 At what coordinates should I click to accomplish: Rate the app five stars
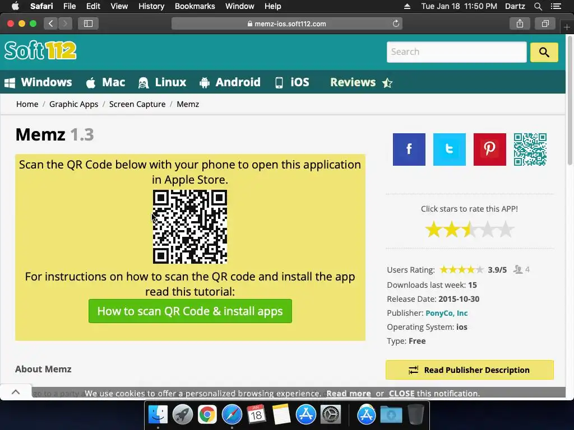point(505,230)
